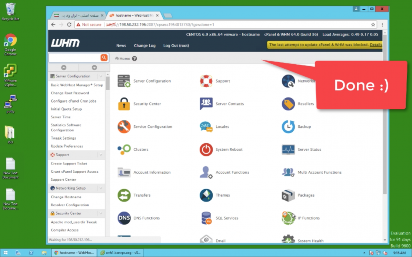The height and width of the screenshot is (257, 412).
Task: Click the orange search button
Action: click(x=104, y=58)
